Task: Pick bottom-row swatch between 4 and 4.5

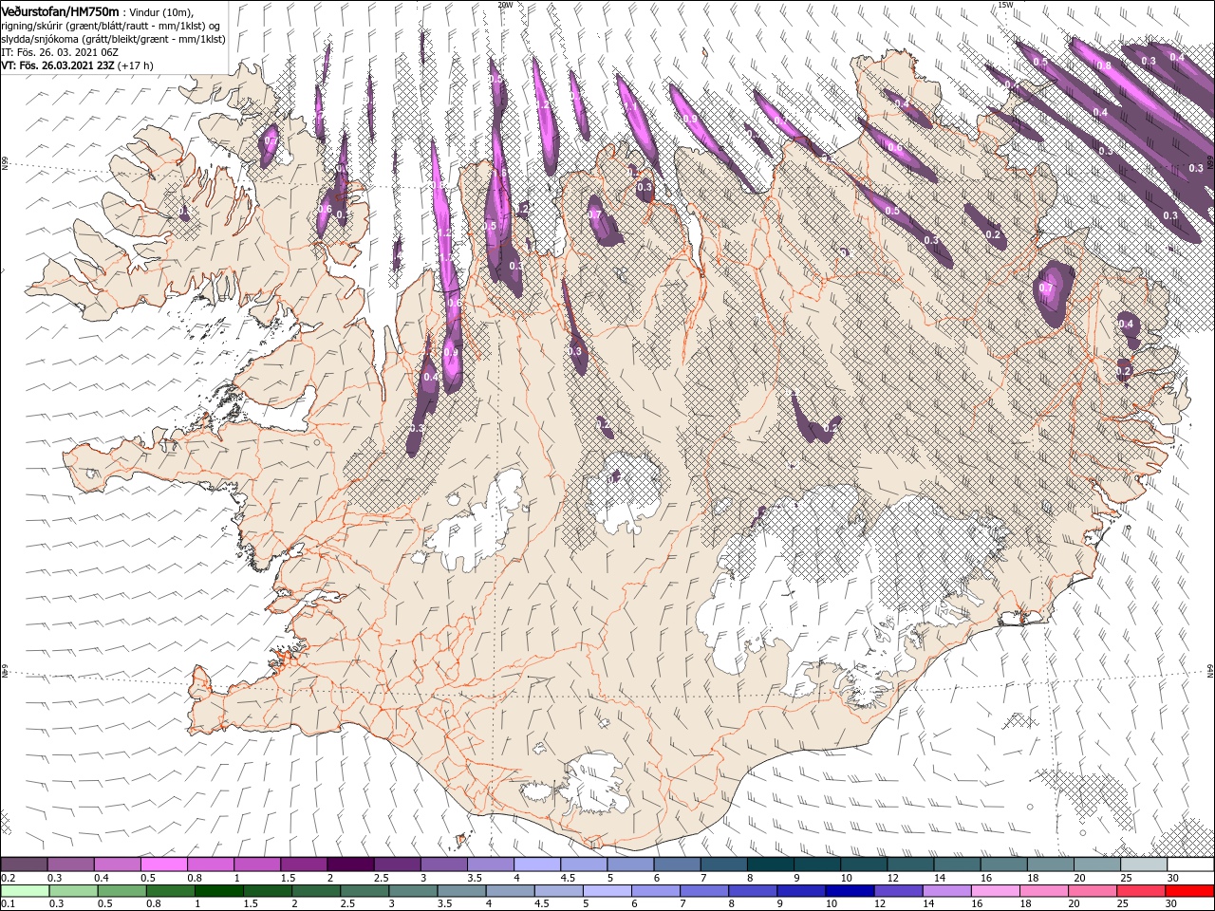Action: tap(511, 891)
